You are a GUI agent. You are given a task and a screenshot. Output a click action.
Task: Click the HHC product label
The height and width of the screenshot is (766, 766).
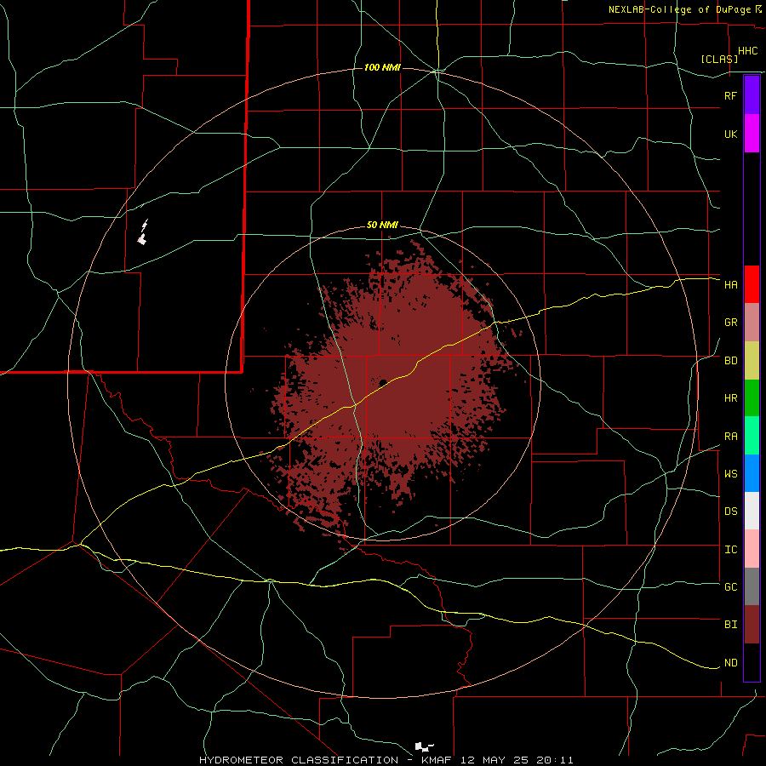(x=747, y=51)
